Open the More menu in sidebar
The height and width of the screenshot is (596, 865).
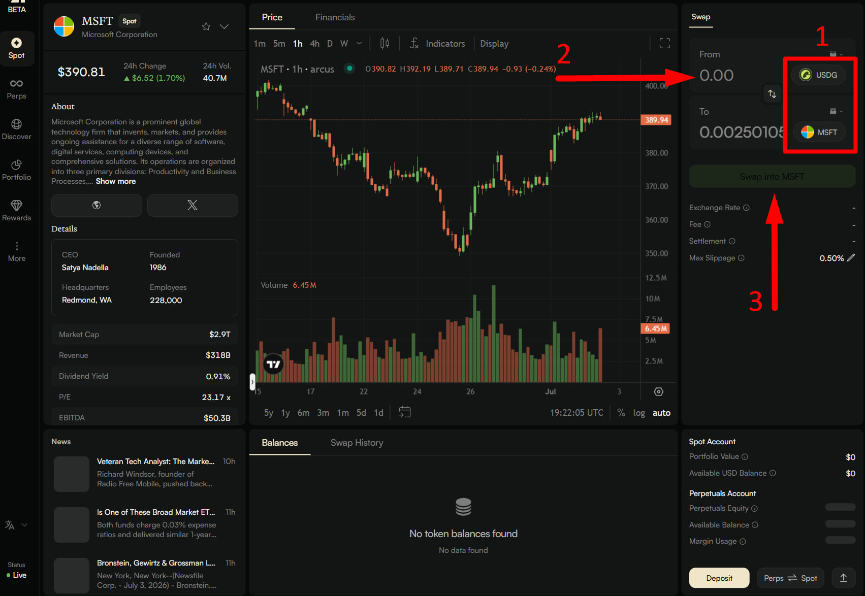tap(17, 252)
